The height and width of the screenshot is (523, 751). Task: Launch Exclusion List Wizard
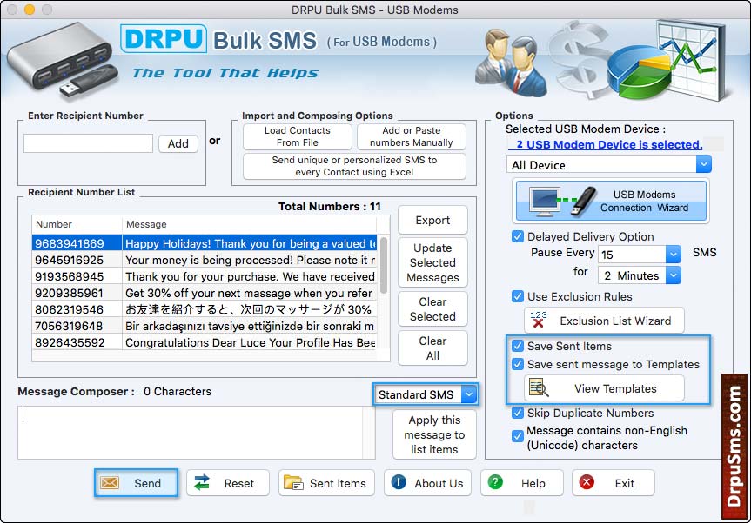click(605, 321)
